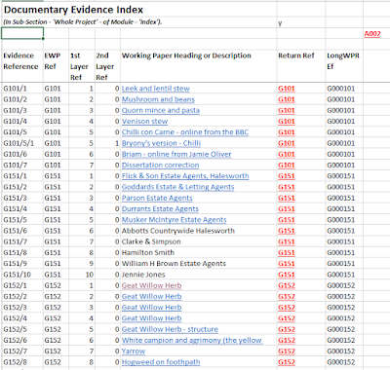The height and width of the screenshot is (370, 390).
Task: Select the italic sub-section description cell
Action: click(x=83, y=22)
